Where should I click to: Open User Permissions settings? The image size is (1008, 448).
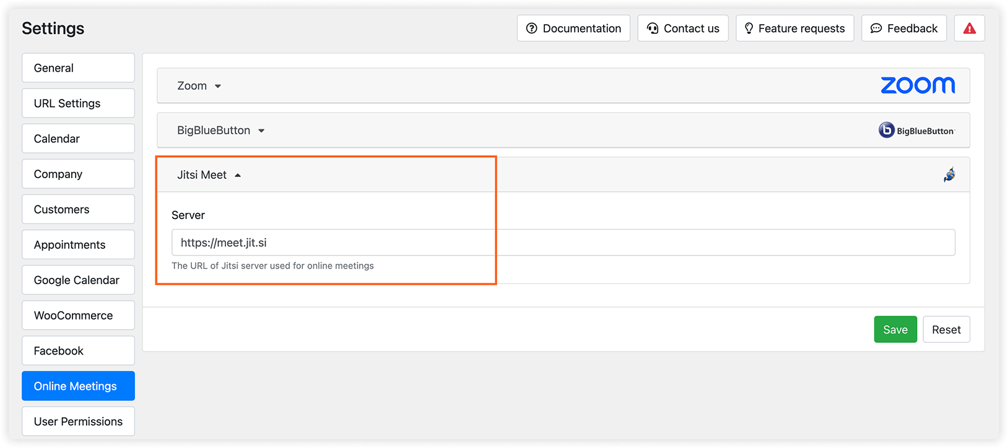(x=78, y=421)
